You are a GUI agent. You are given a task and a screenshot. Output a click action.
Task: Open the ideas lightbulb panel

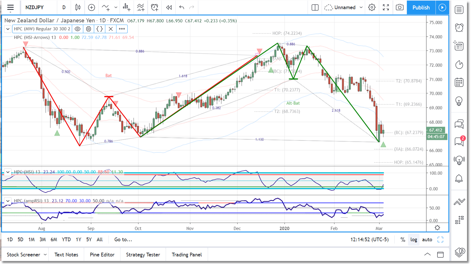pos(459,101)
